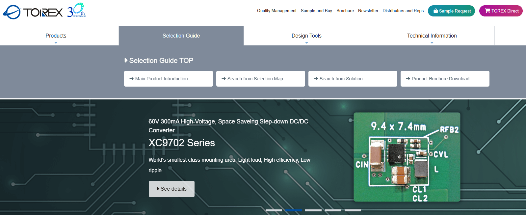Open the Newsletter link
Screen dimensions: 526x215
pos(368,11)
